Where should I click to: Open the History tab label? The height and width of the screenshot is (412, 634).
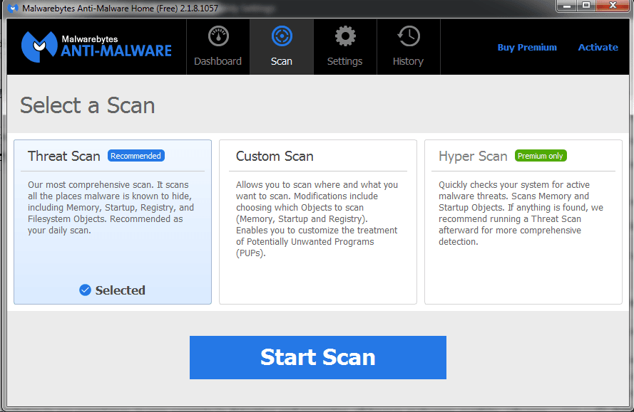click(x=408, y=61)
